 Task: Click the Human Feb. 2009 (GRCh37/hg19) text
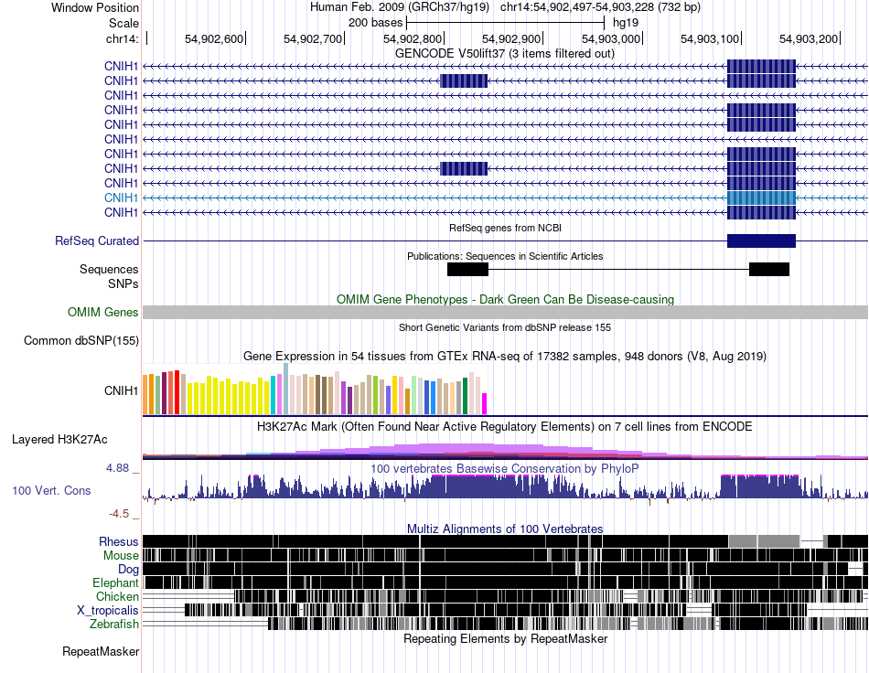click(399, 7)
